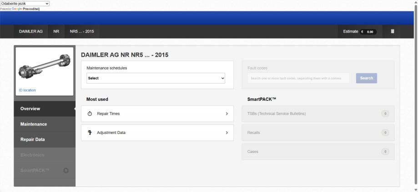Click the DAIMLER AG NR NR5 title

(125, 55)
